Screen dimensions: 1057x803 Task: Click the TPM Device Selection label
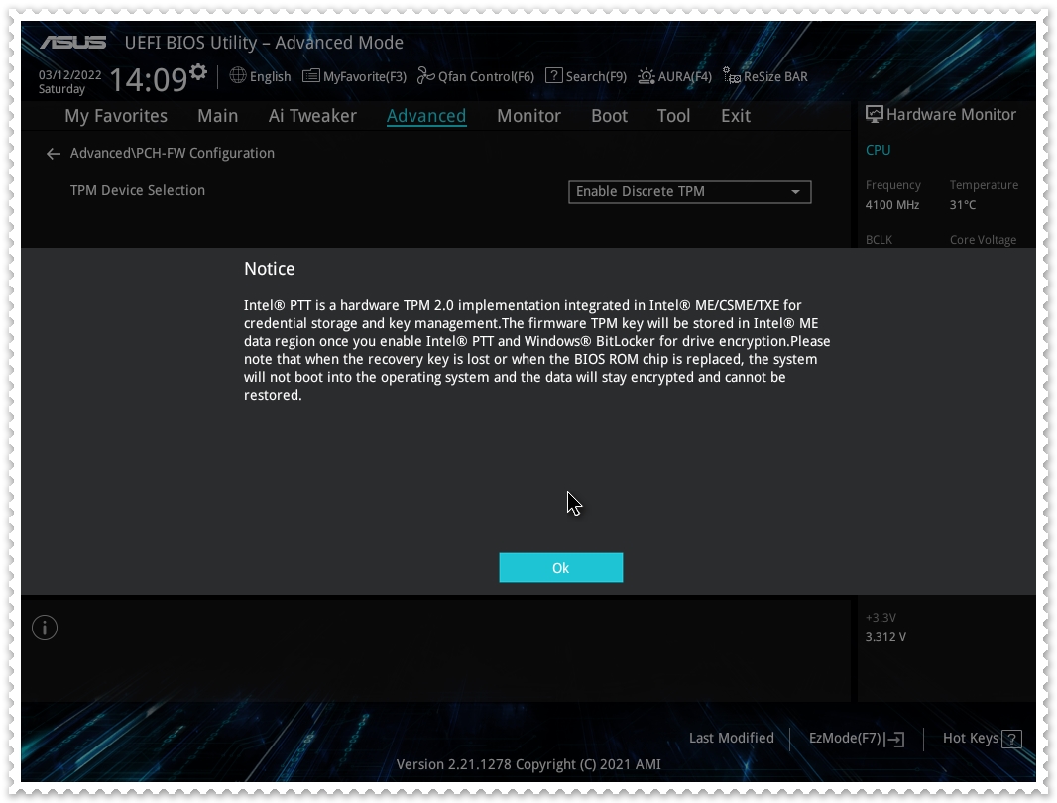(x=138, y=190)
